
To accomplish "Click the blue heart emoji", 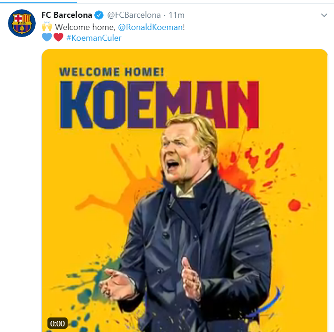I will (x=47, y=38).
